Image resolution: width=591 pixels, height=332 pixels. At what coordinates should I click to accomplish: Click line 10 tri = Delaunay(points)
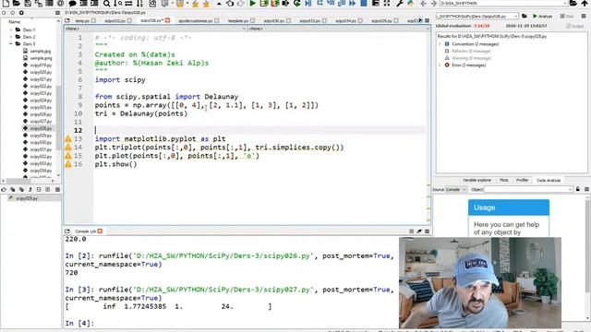pyautogui.click(x=141, y=113)
